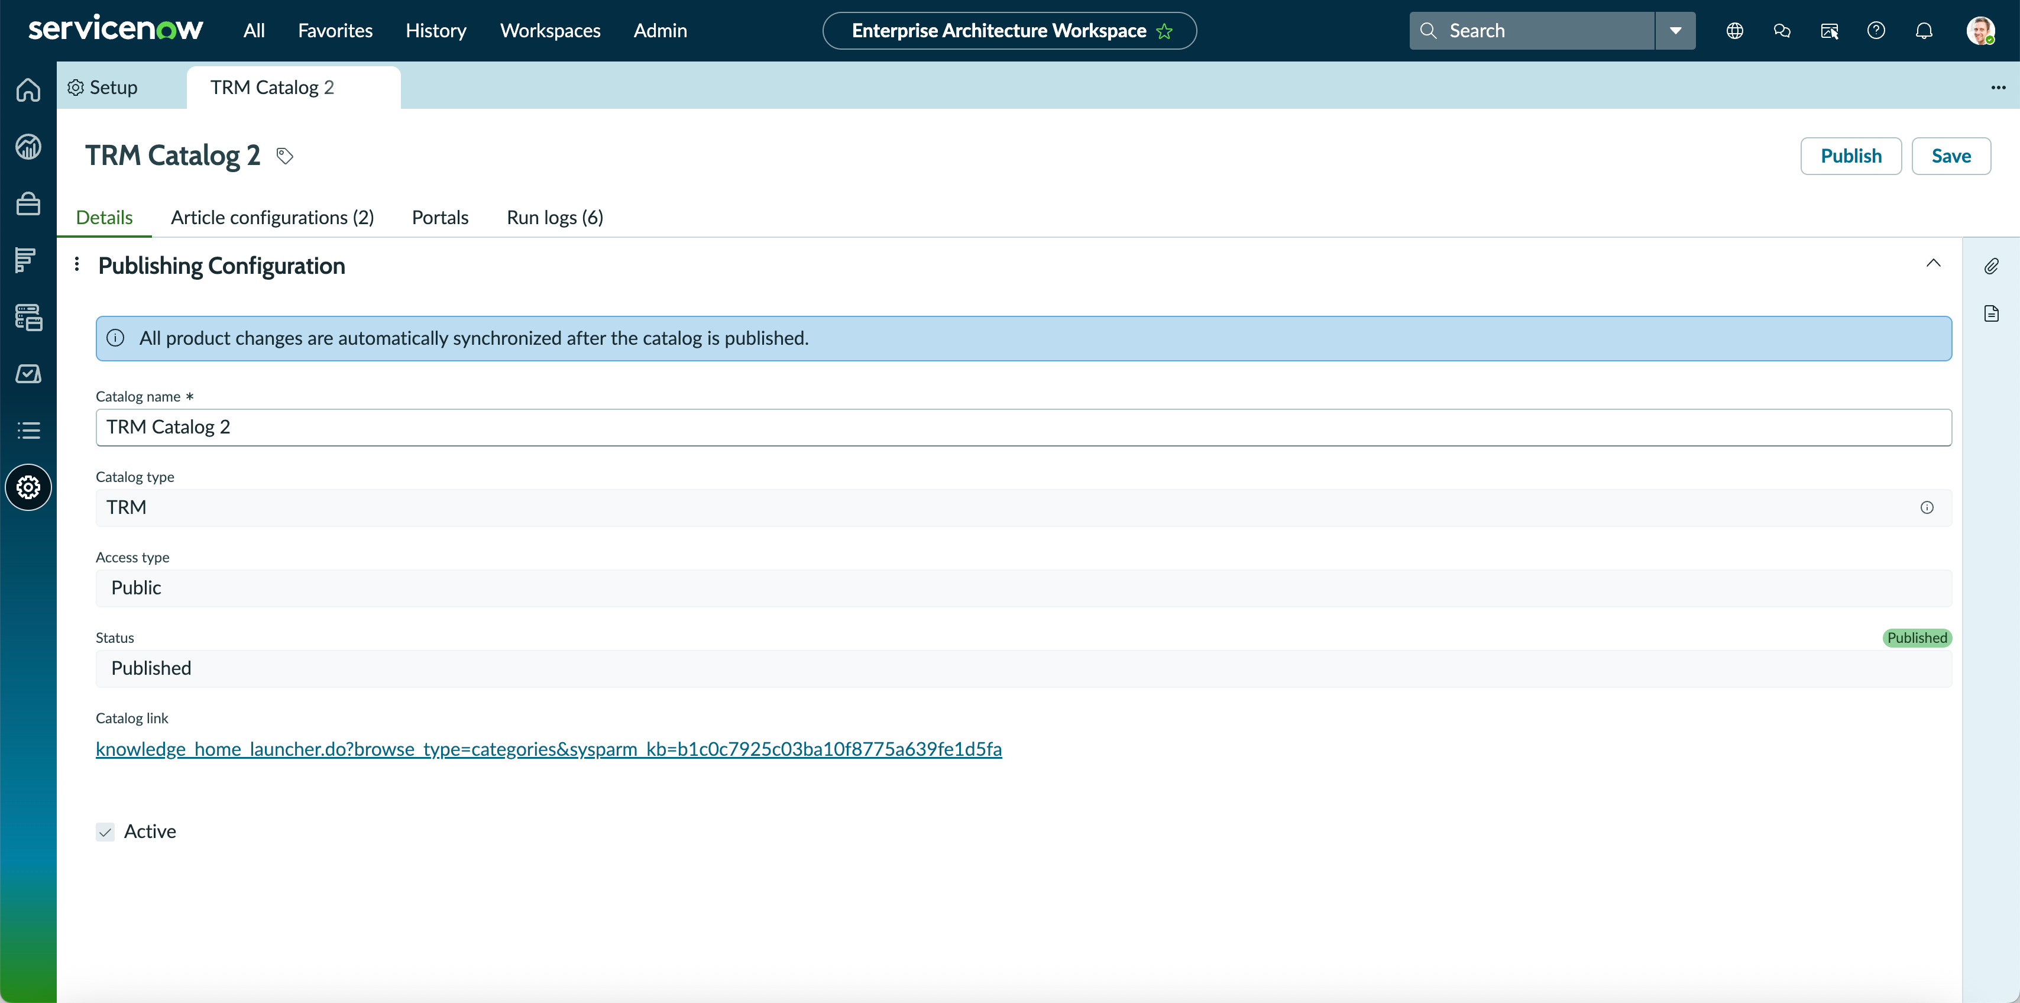
Task: Open the sidebar discussions icon in header
Action: tap(1828, 31)
